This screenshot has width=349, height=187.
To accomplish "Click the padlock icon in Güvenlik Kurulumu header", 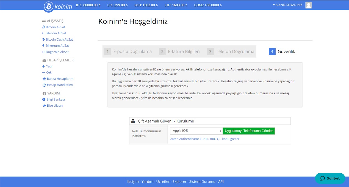I will (133, 121).
